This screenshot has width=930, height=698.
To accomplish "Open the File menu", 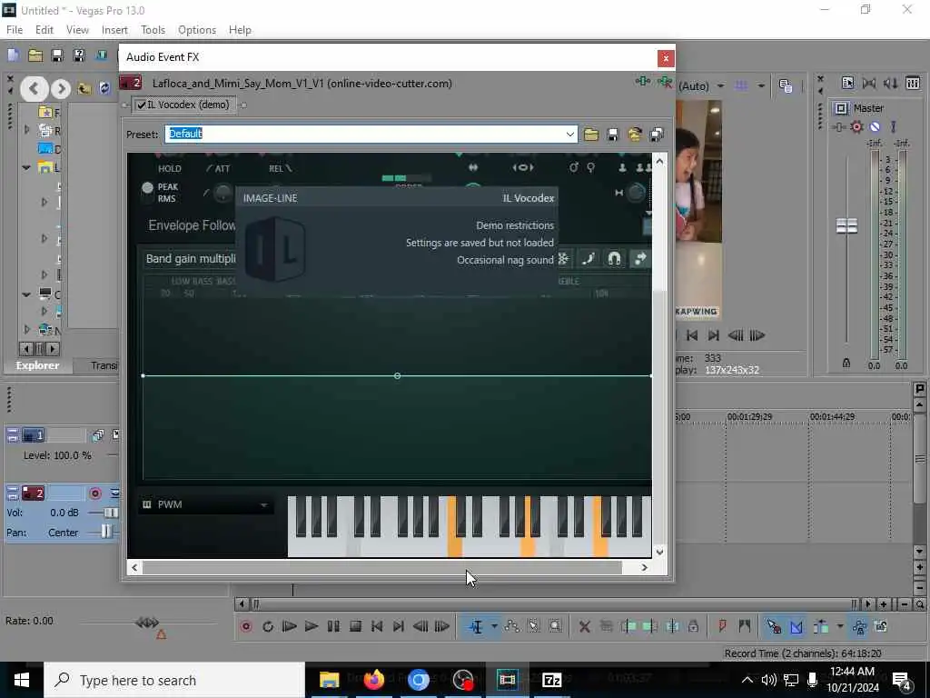I will click(x=15, y=30).
